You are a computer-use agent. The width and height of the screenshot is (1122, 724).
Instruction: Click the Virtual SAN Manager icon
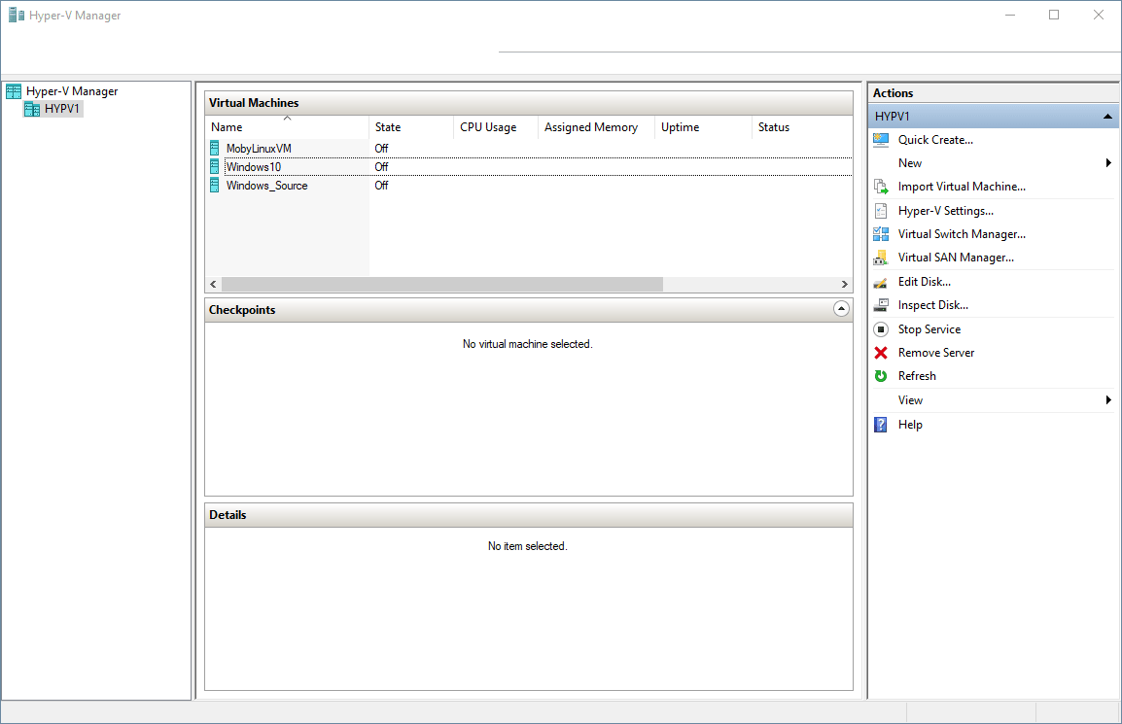881,258
